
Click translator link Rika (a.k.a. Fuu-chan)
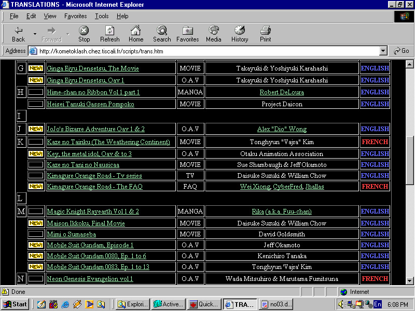tap(282, 211)
